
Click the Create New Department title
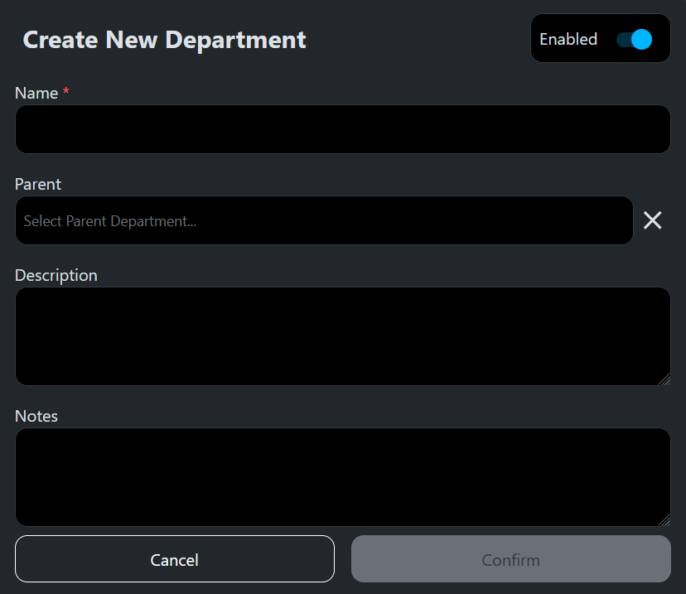164,39
